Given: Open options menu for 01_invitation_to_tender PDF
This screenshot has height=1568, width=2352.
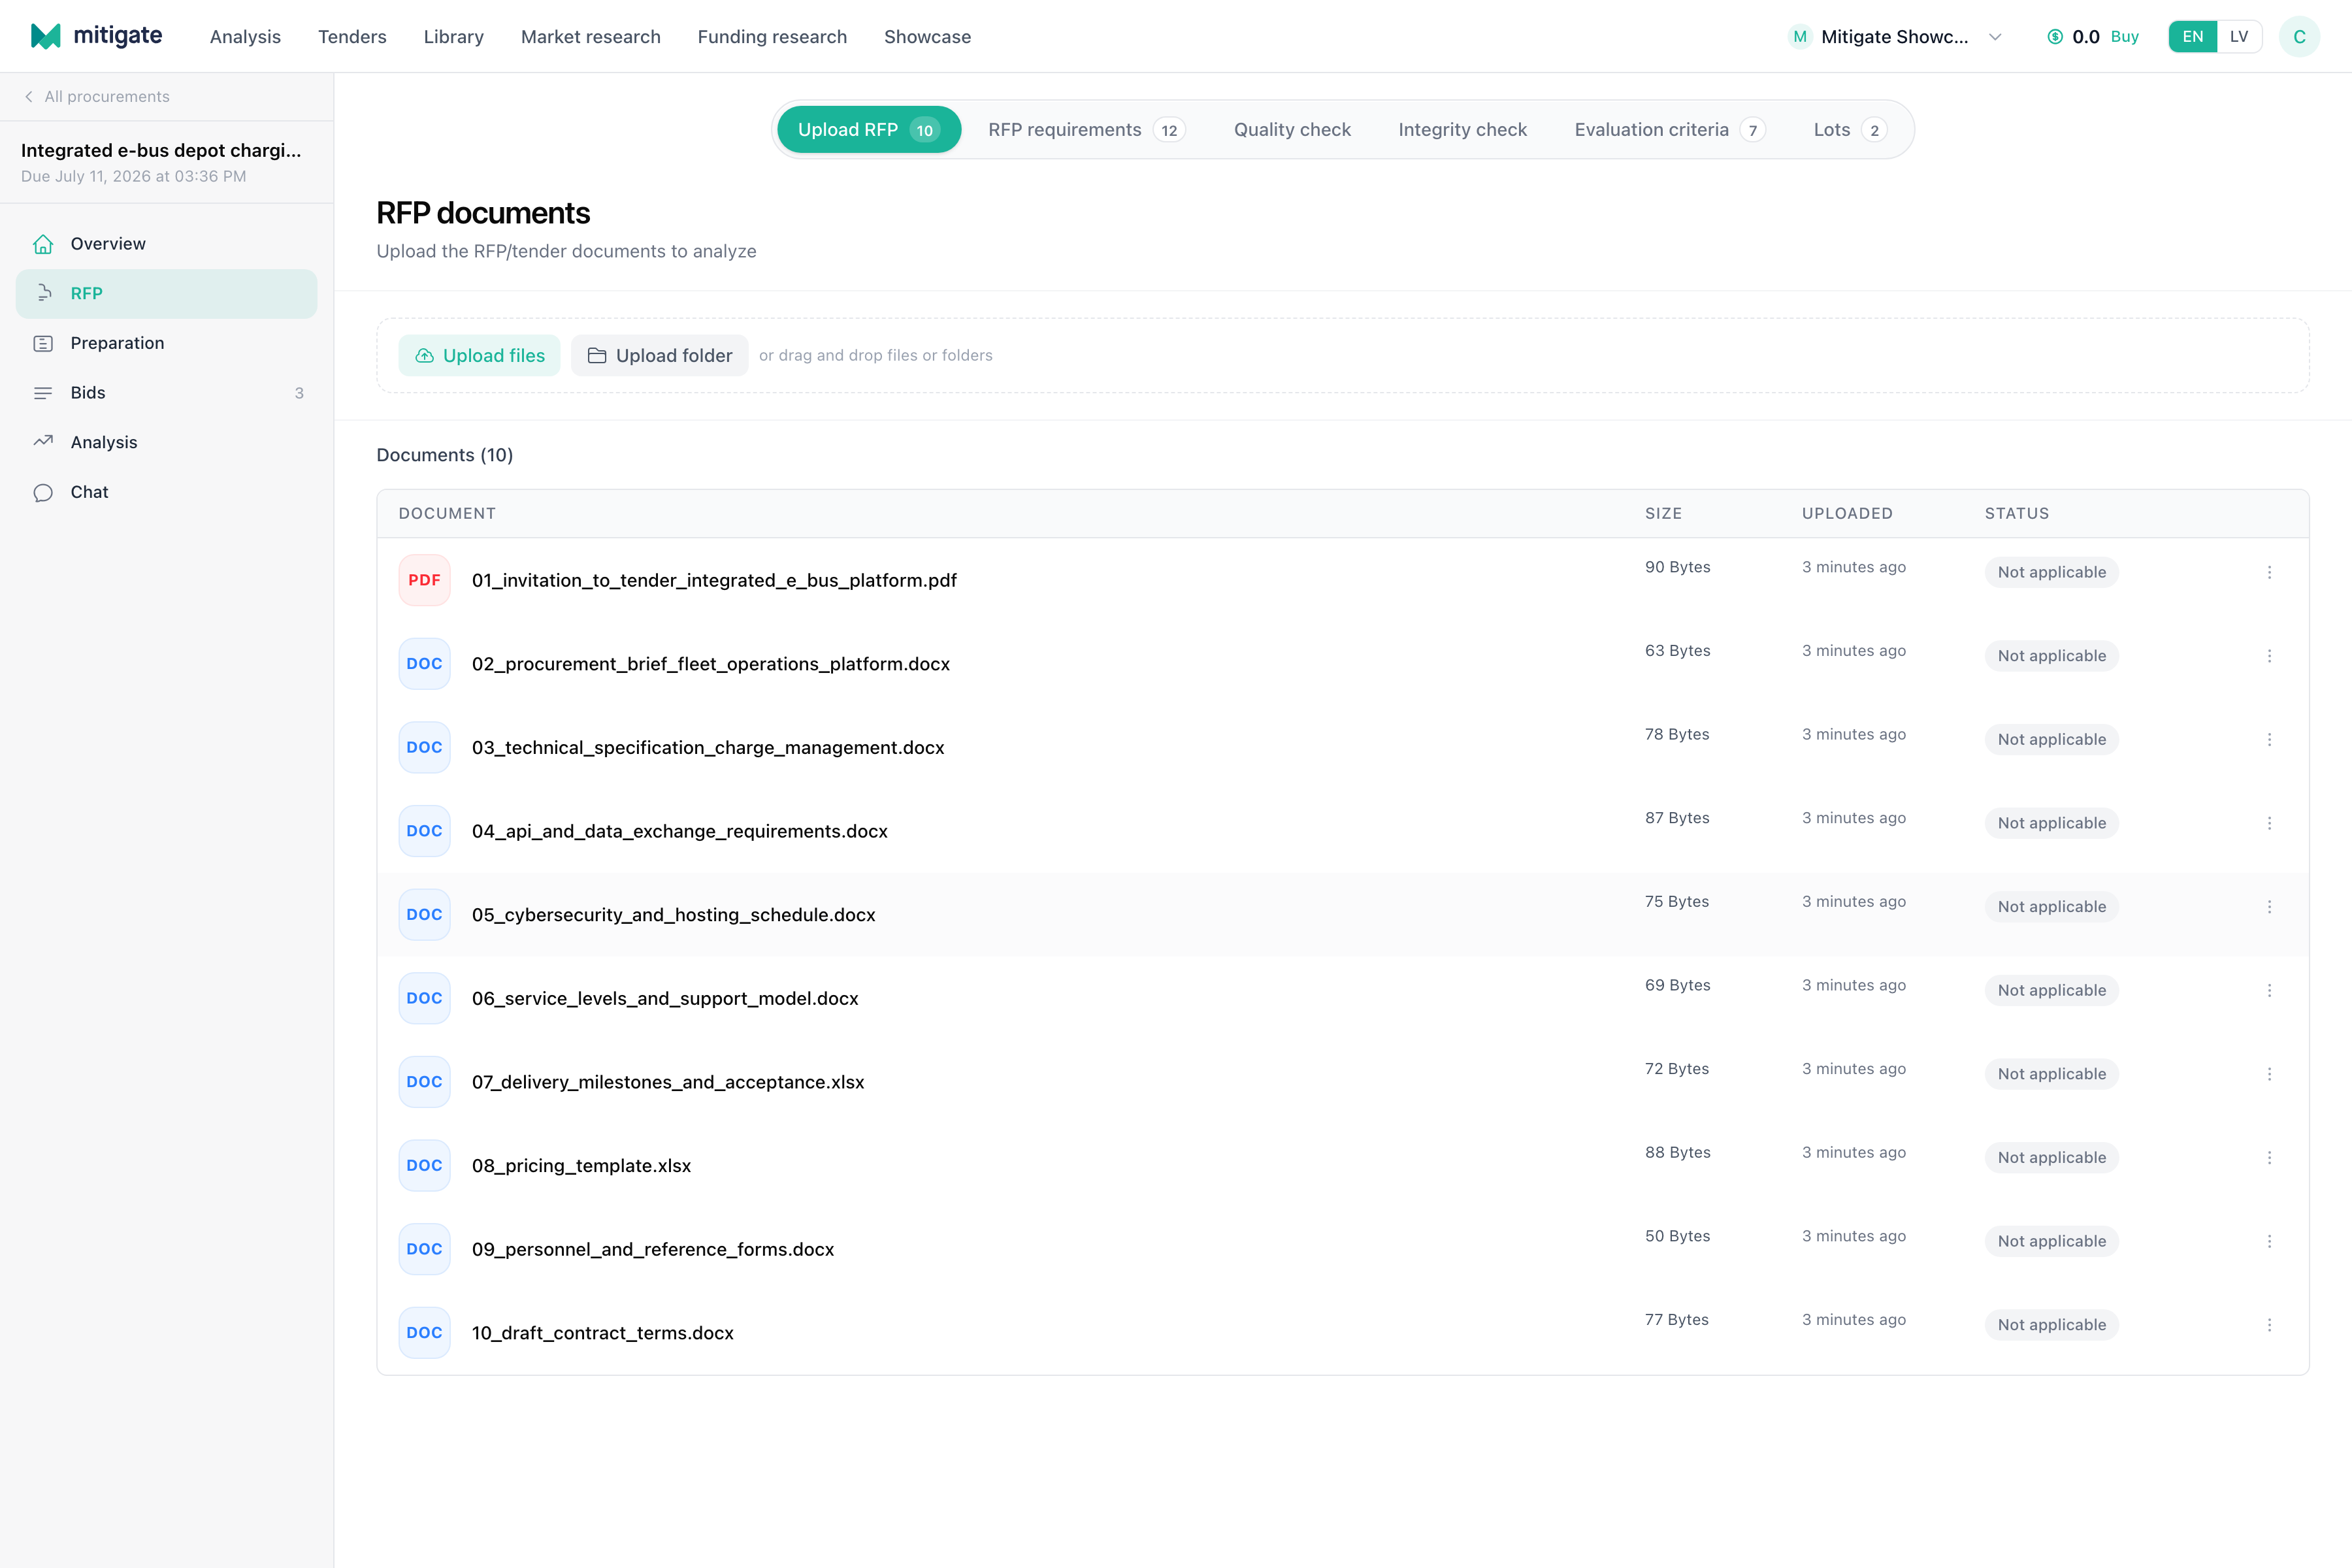Looking at the screenshot, I should (x=2269, y=572).
